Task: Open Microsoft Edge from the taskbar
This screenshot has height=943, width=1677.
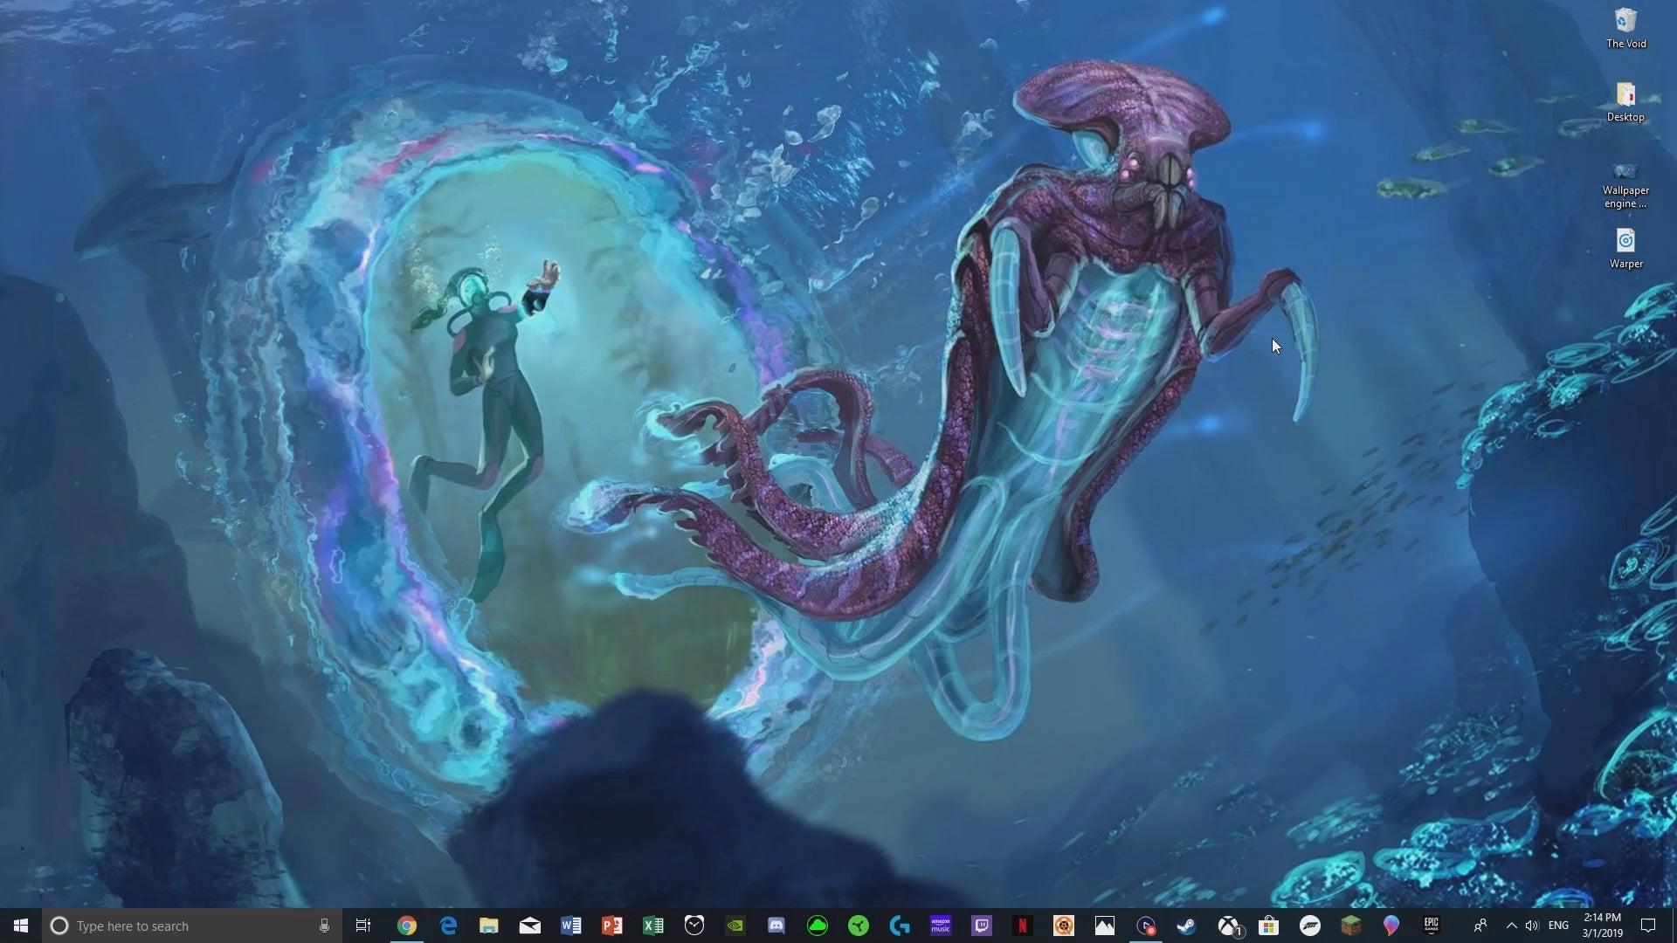Action: [448, 926]
